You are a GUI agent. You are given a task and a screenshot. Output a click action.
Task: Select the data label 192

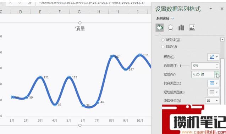tap(145, 55)
